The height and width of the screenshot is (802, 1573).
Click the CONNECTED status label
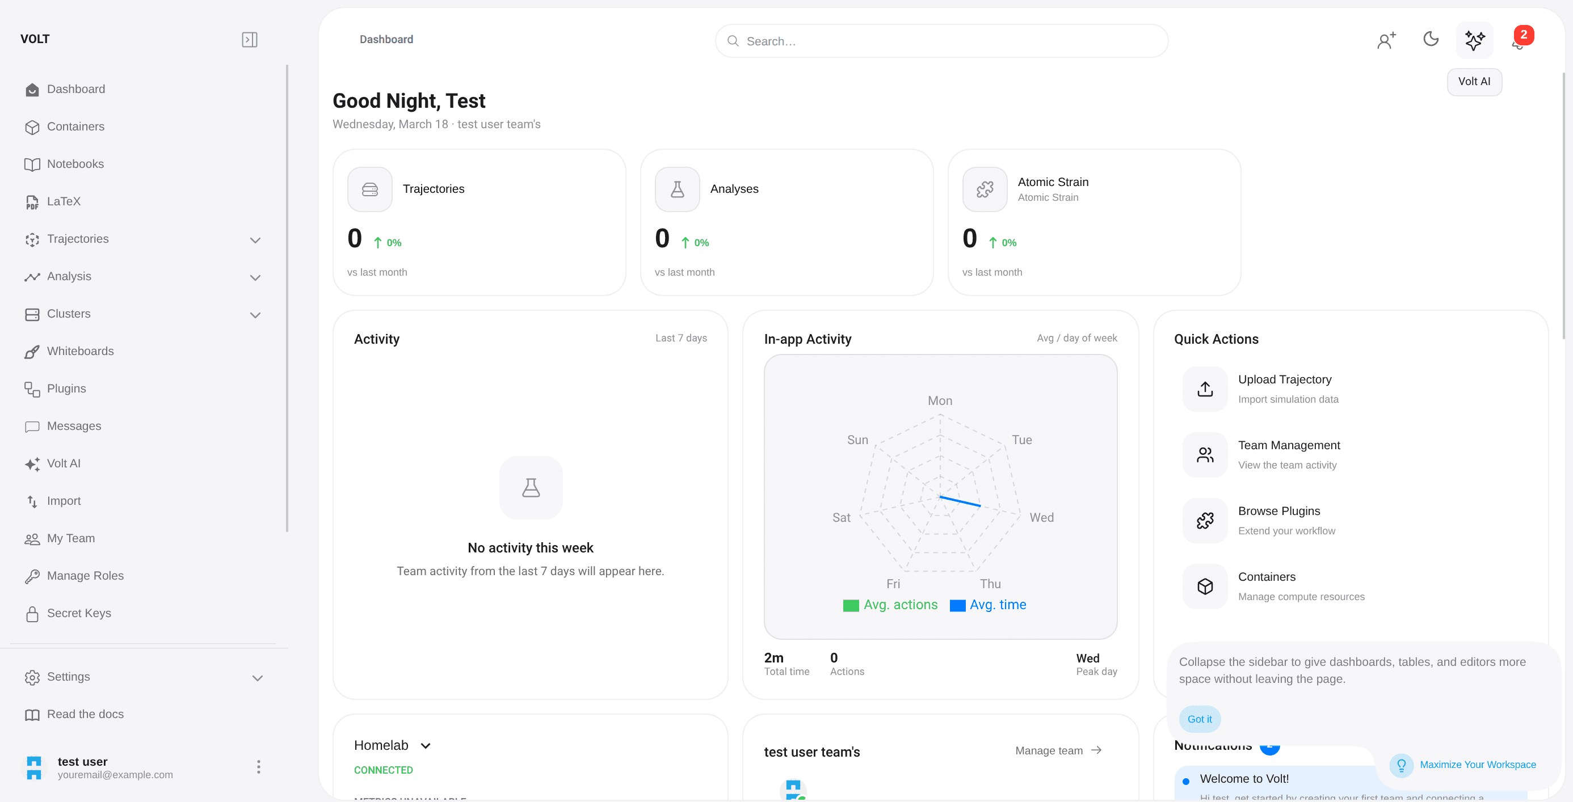coord(384,770)
